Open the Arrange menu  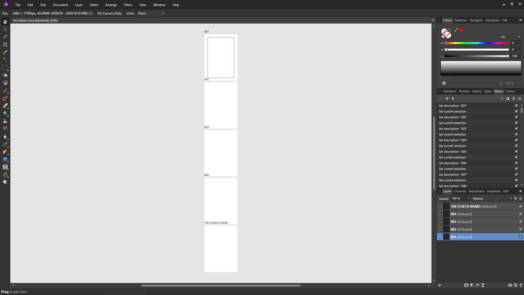point(111,5)
